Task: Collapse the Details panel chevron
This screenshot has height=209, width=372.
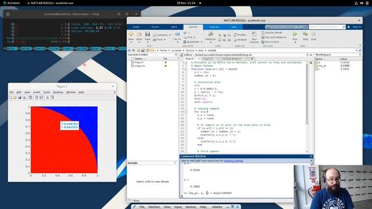Action: pos(175,163)
